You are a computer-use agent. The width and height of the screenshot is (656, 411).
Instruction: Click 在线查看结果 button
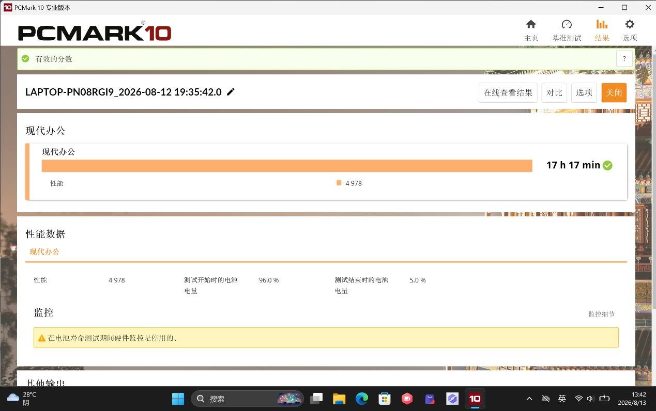pyautogui.click(x=508, y=92)
